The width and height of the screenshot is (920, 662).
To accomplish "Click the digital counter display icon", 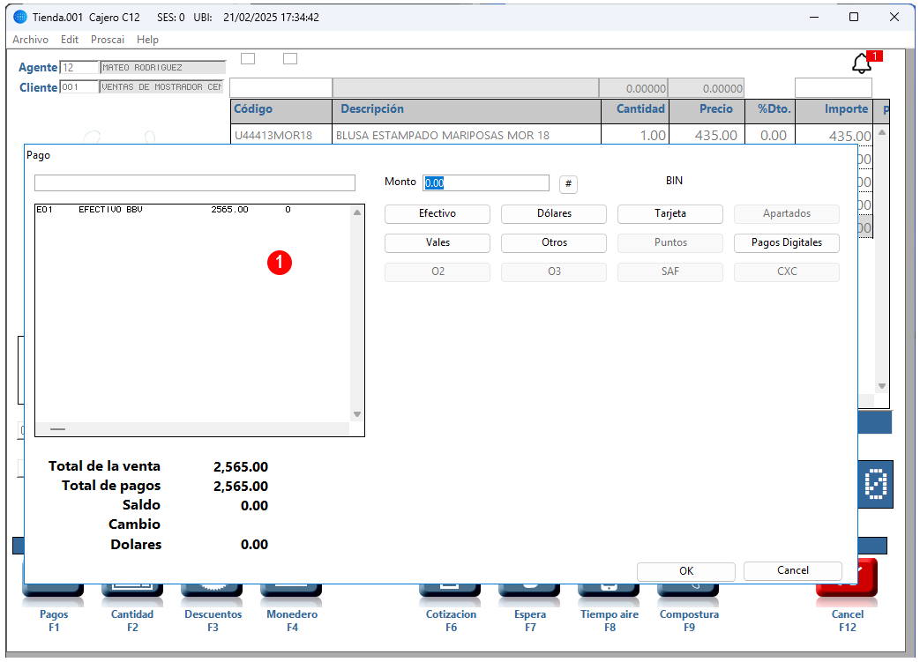I will tap(875, 484).
